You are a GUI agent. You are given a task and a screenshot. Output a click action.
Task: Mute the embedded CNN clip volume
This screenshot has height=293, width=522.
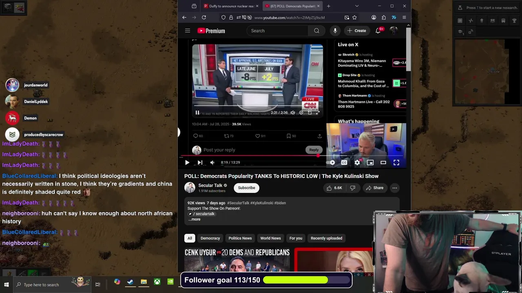(292, 113)
